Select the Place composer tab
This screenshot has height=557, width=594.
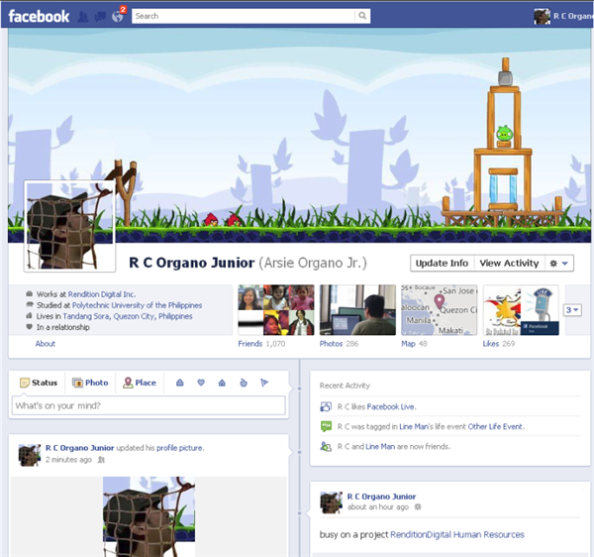[140, 383]
